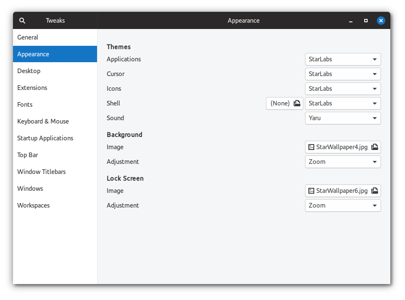
Task: Select General in the sidebar
Action: pyautogui.click(x=55, y=37)
